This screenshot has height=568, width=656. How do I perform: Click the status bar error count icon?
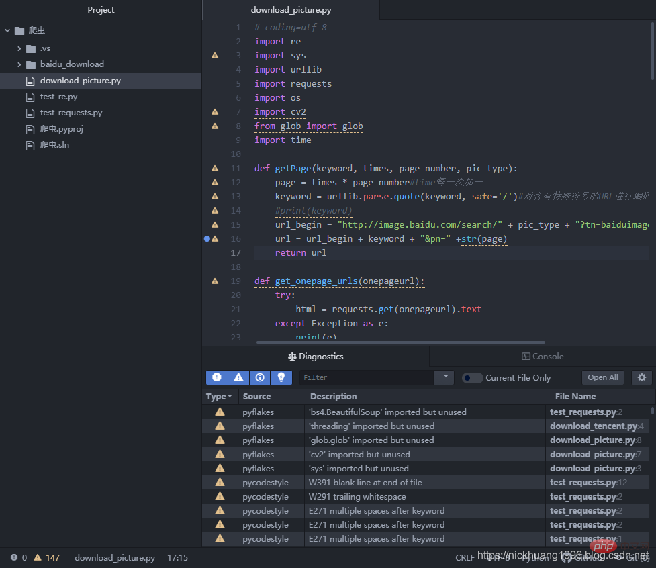coord(14,557)
